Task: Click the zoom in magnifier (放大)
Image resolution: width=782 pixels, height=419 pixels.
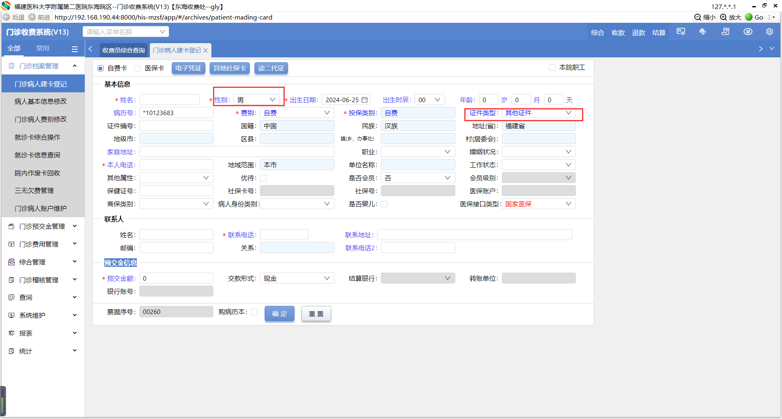Action: (x=723, y=17)
